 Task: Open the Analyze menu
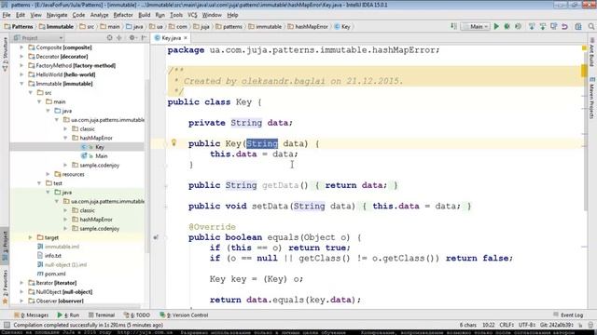tap(100, 15)
